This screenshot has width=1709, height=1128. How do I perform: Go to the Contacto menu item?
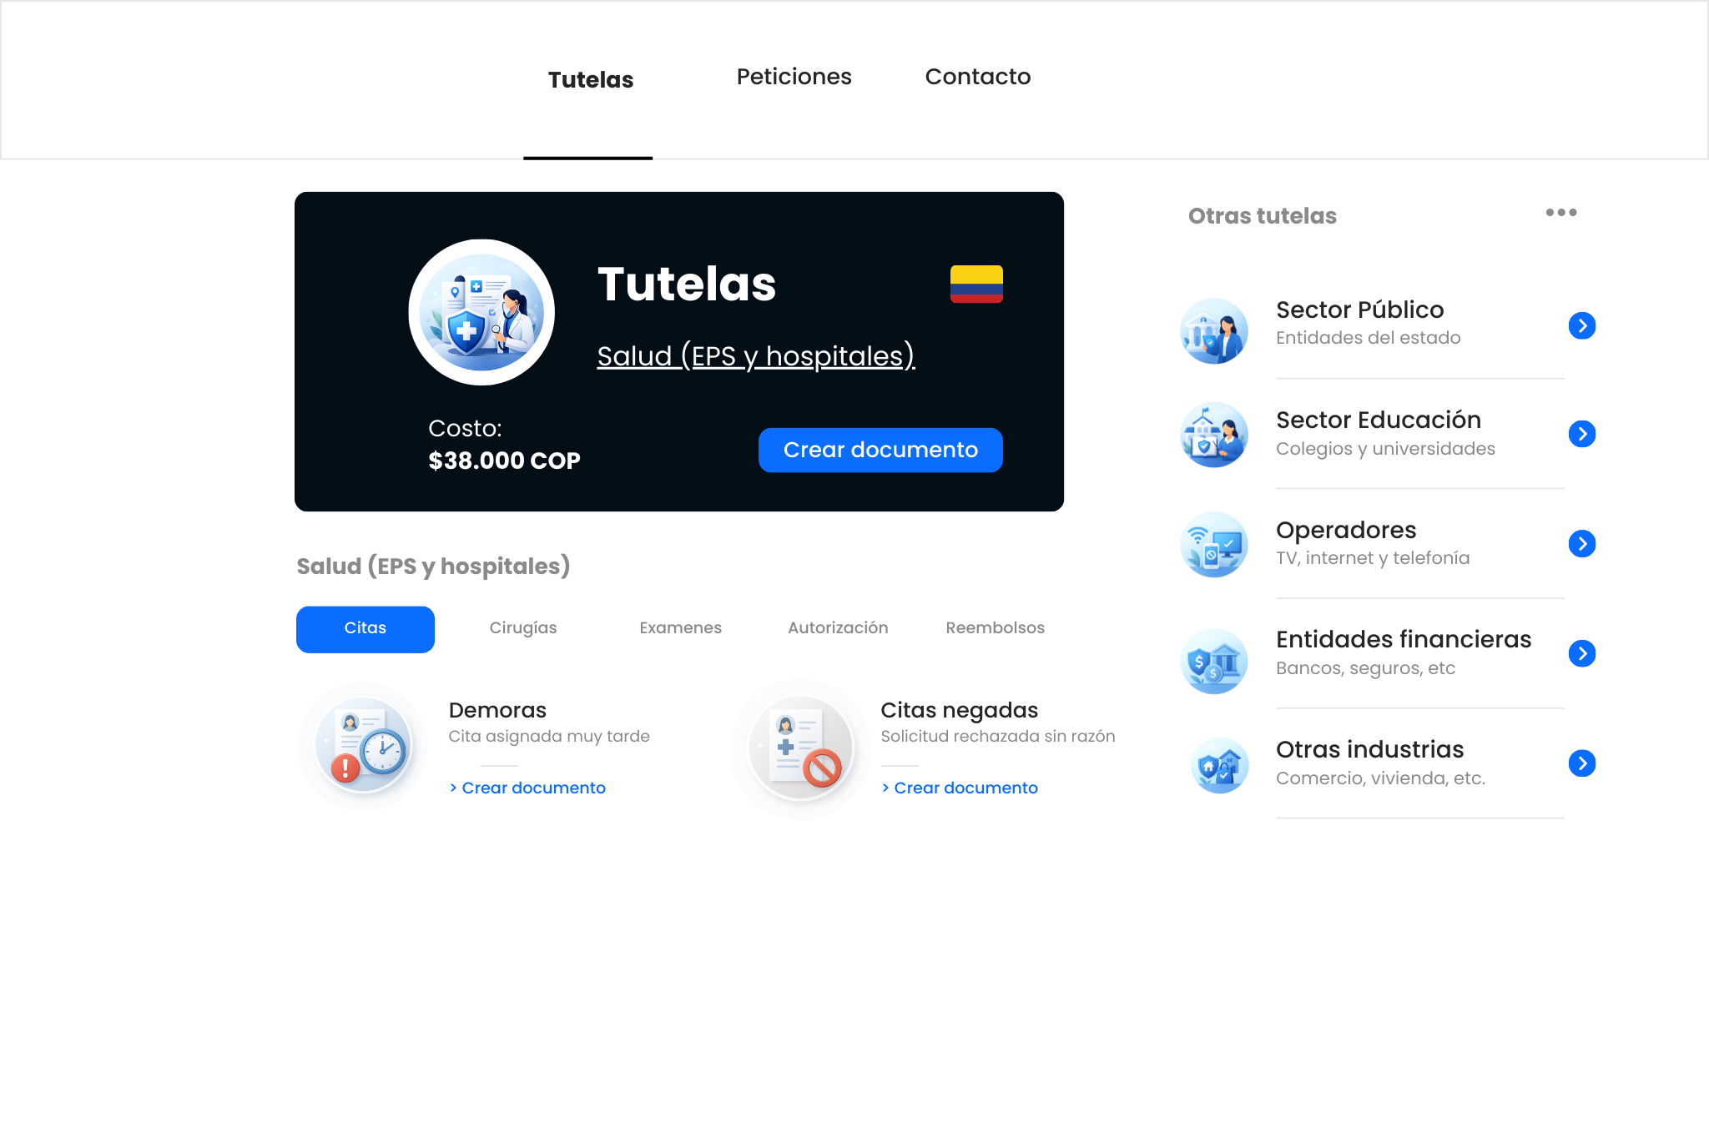click(978, 77)
